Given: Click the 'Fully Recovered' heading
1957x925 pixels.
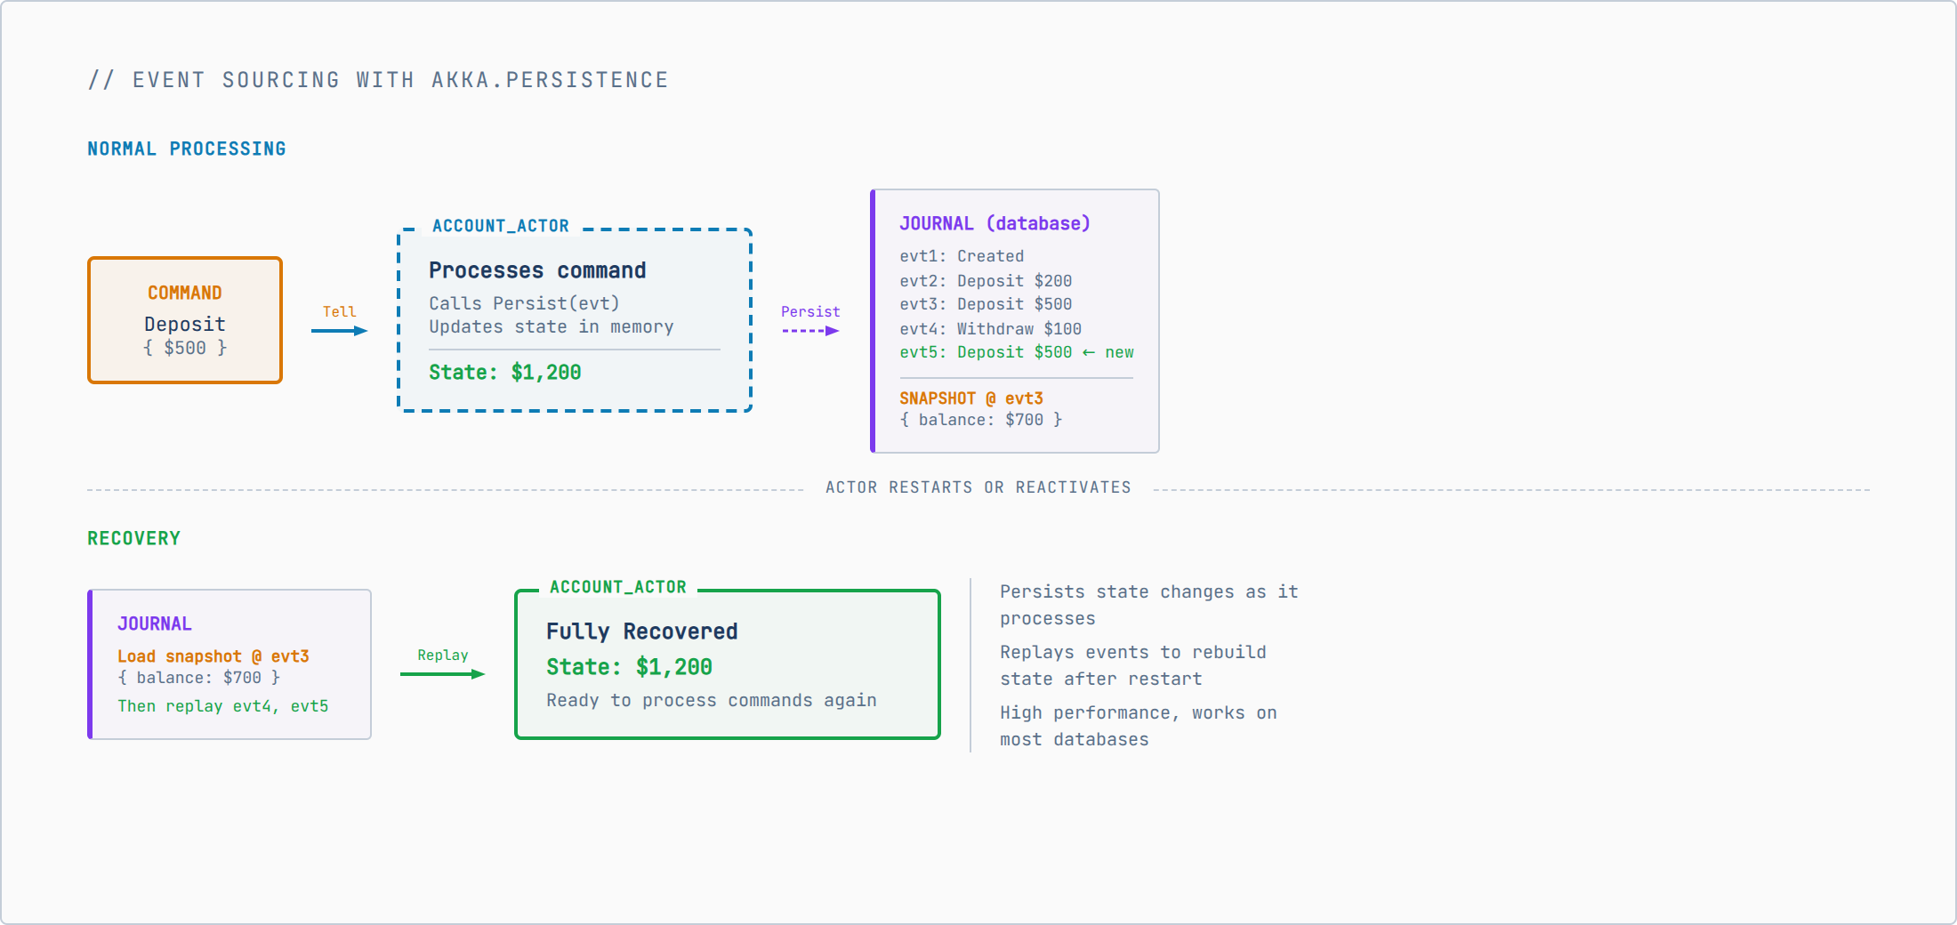Looking at the screenshot, I should coord(641,631).
